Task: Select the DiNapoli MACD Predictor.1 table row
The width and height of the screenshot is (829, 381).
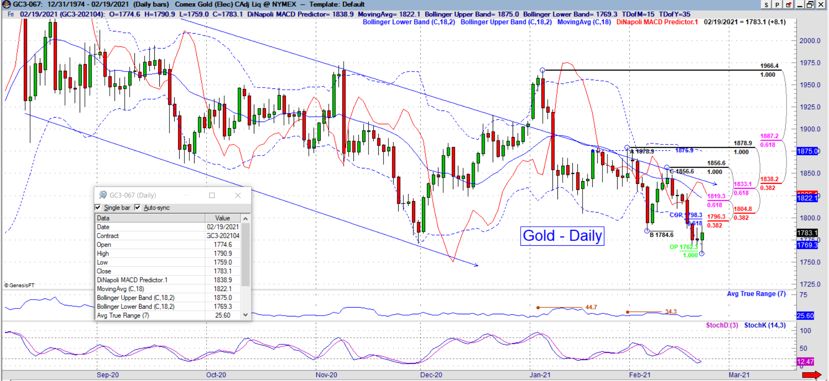Action: point(168,280)
